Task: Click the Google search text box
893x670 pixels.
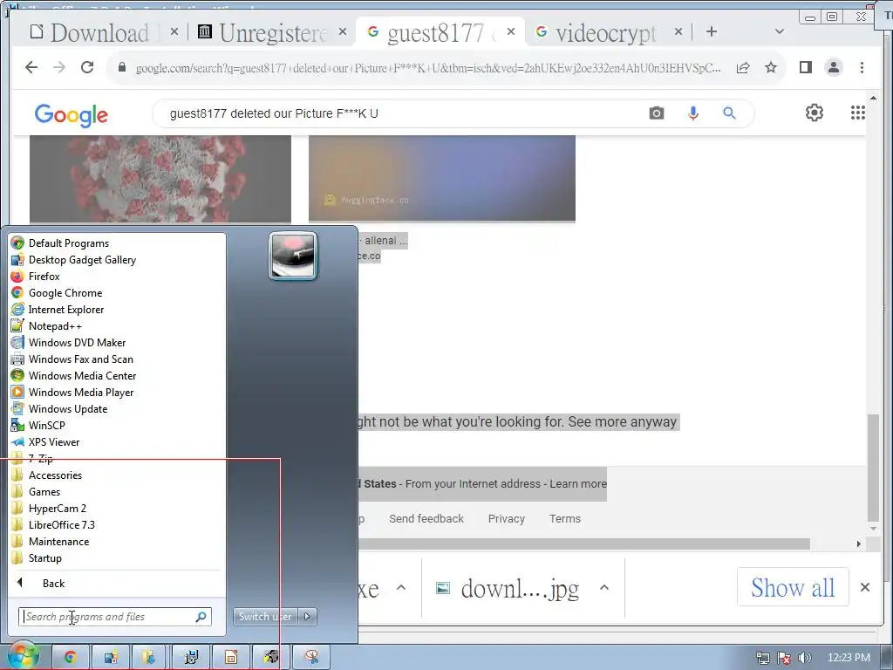Action: pos(399,113)
